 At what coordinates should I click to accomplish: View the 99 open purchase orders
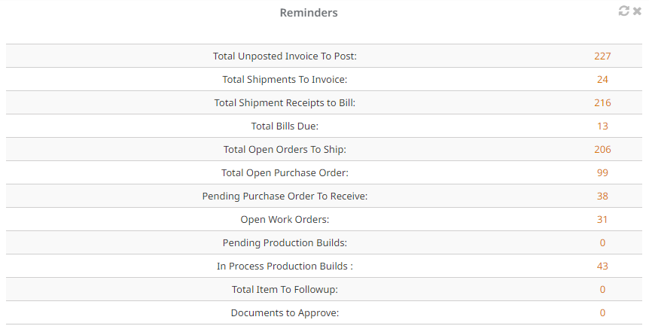click(x=602, y=172)
